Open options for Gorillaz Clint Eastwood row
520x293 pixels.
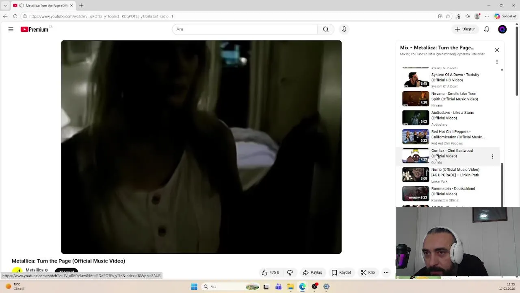coord(492,156)
